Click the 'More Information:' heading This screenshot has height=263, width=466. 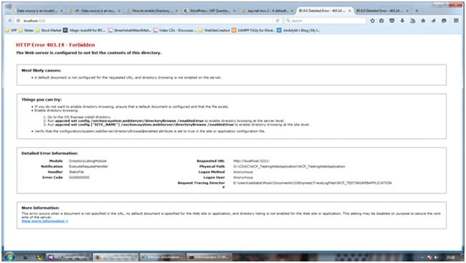(40, 208)
